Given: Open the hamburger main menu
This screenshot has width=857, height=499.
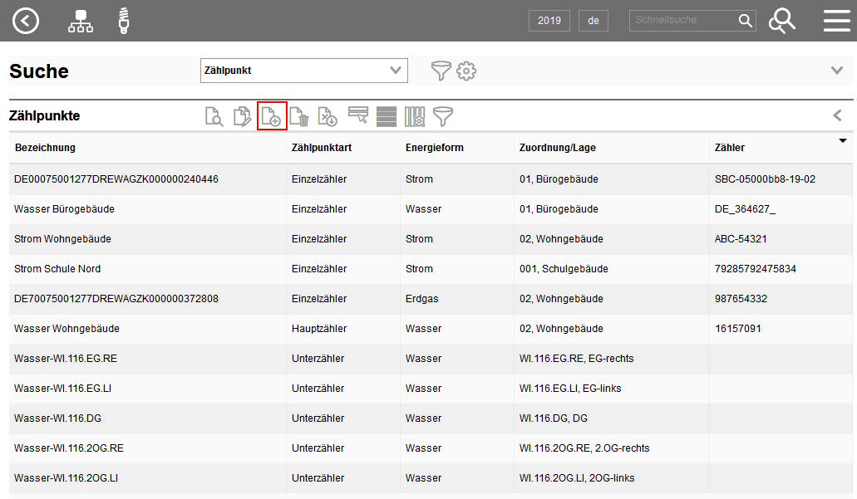Looking at the screenshot, I should point(837,21).
